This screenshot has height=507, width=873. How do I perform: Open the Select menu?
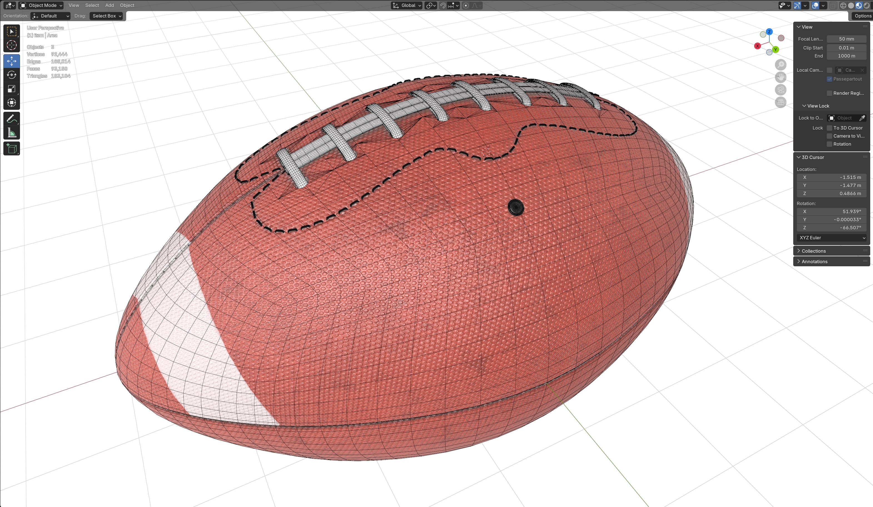pyautogui.click(x=92, y=6)
